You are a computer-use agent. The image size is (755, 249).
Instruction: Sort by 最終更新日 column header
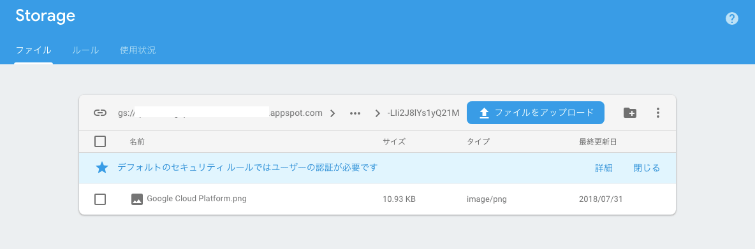coord(598,142)
